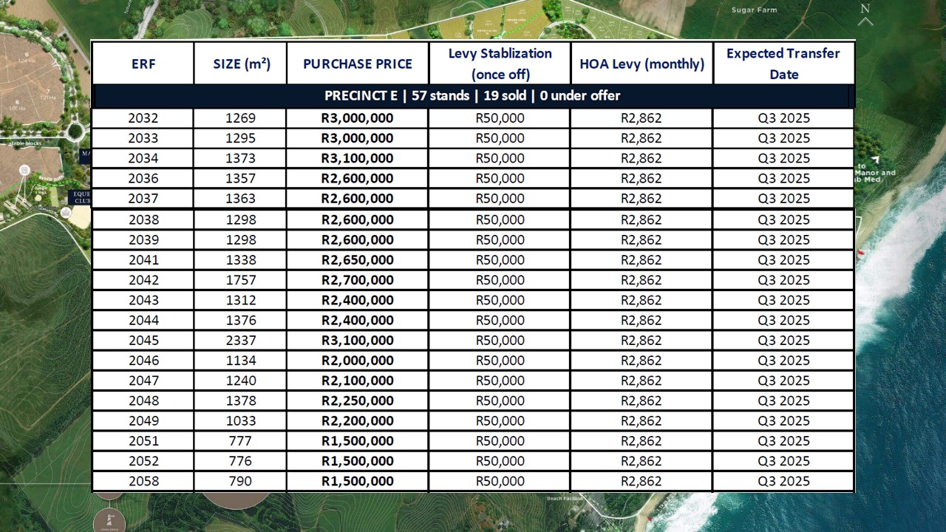
Task: Click the R2,200,000 purchase price
Action: (358, 420)
